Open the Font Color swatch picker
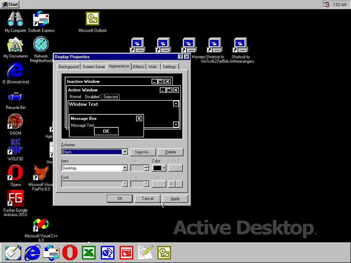 [159, 184]
